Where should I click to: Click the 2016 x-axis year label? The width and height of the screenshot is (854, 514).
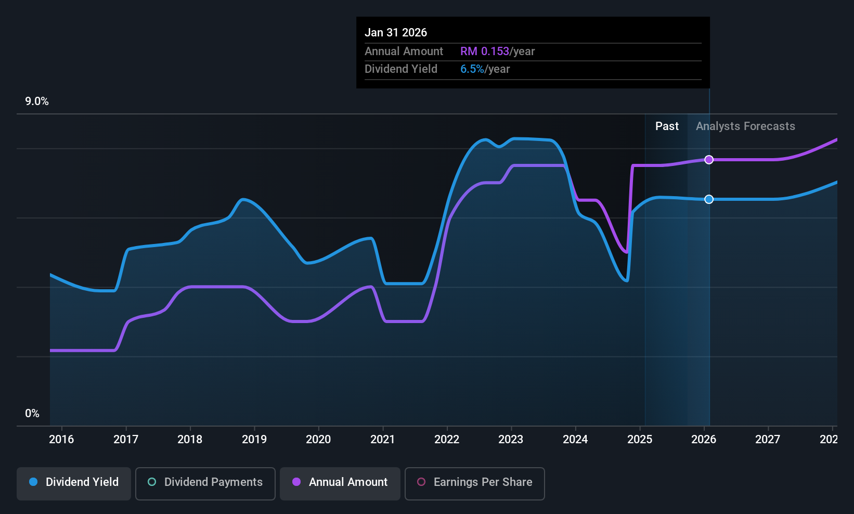pos(61,440)
